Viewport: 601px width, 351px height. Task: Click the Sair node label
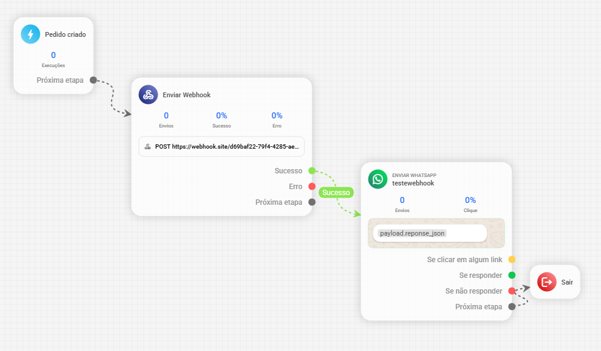point(567,282)
